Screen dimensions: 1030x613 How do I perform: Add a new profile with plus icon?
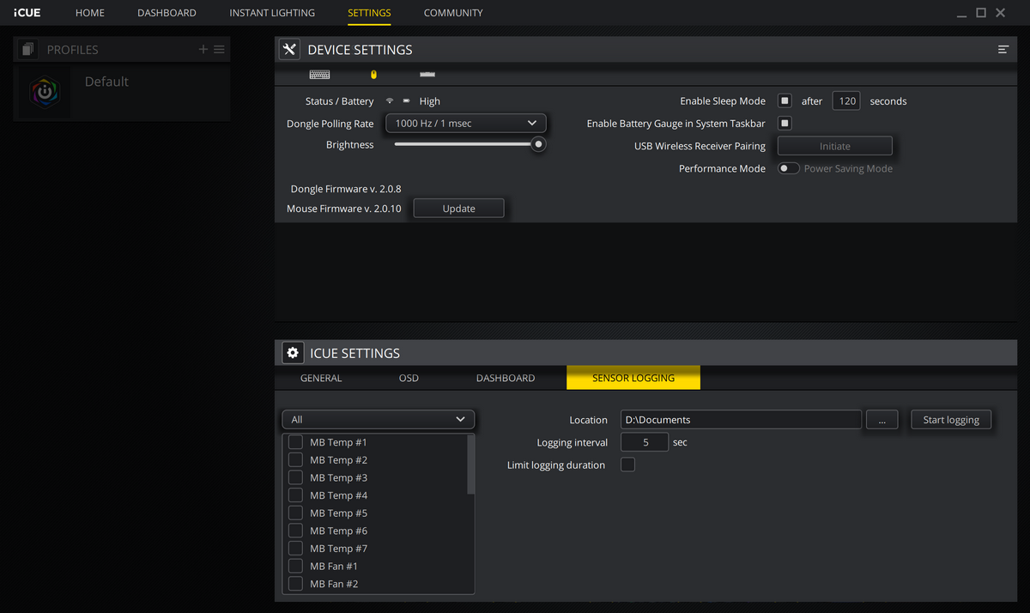pos(203,50)
